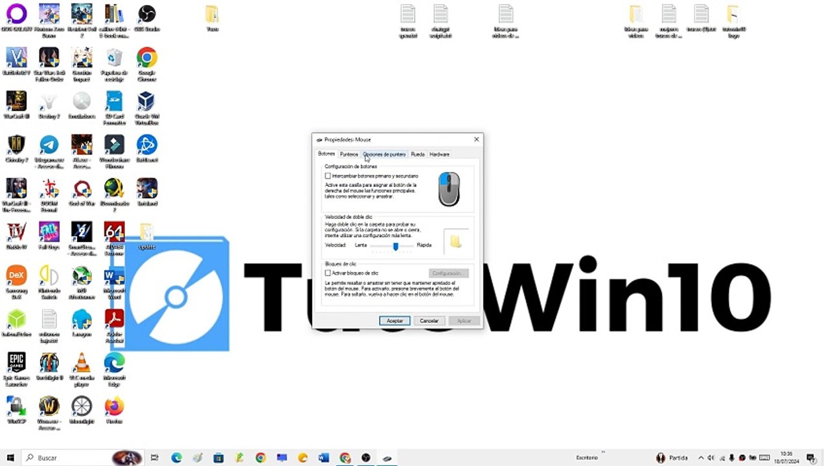Select the WinSCP desktop shortcut
824x466 pixels.
(16, 410)
